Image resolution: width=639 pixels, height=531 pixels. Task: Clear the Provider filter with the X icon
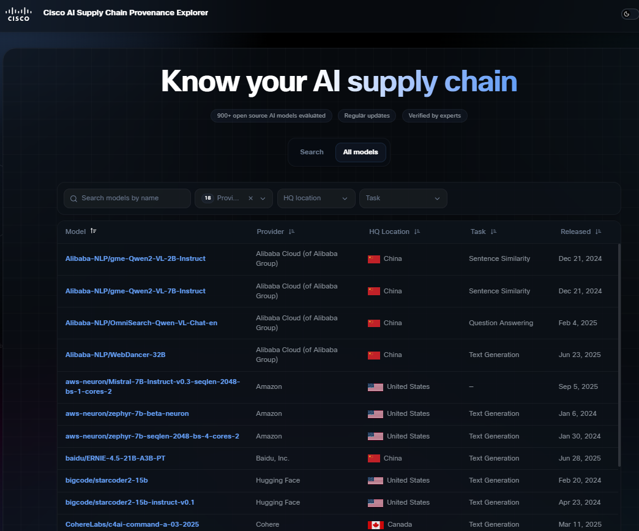[250, 198]
